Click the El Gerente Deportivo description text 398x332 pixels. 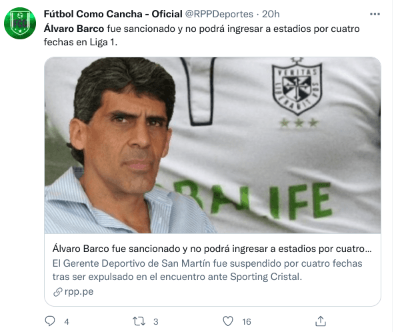point(207,270)
